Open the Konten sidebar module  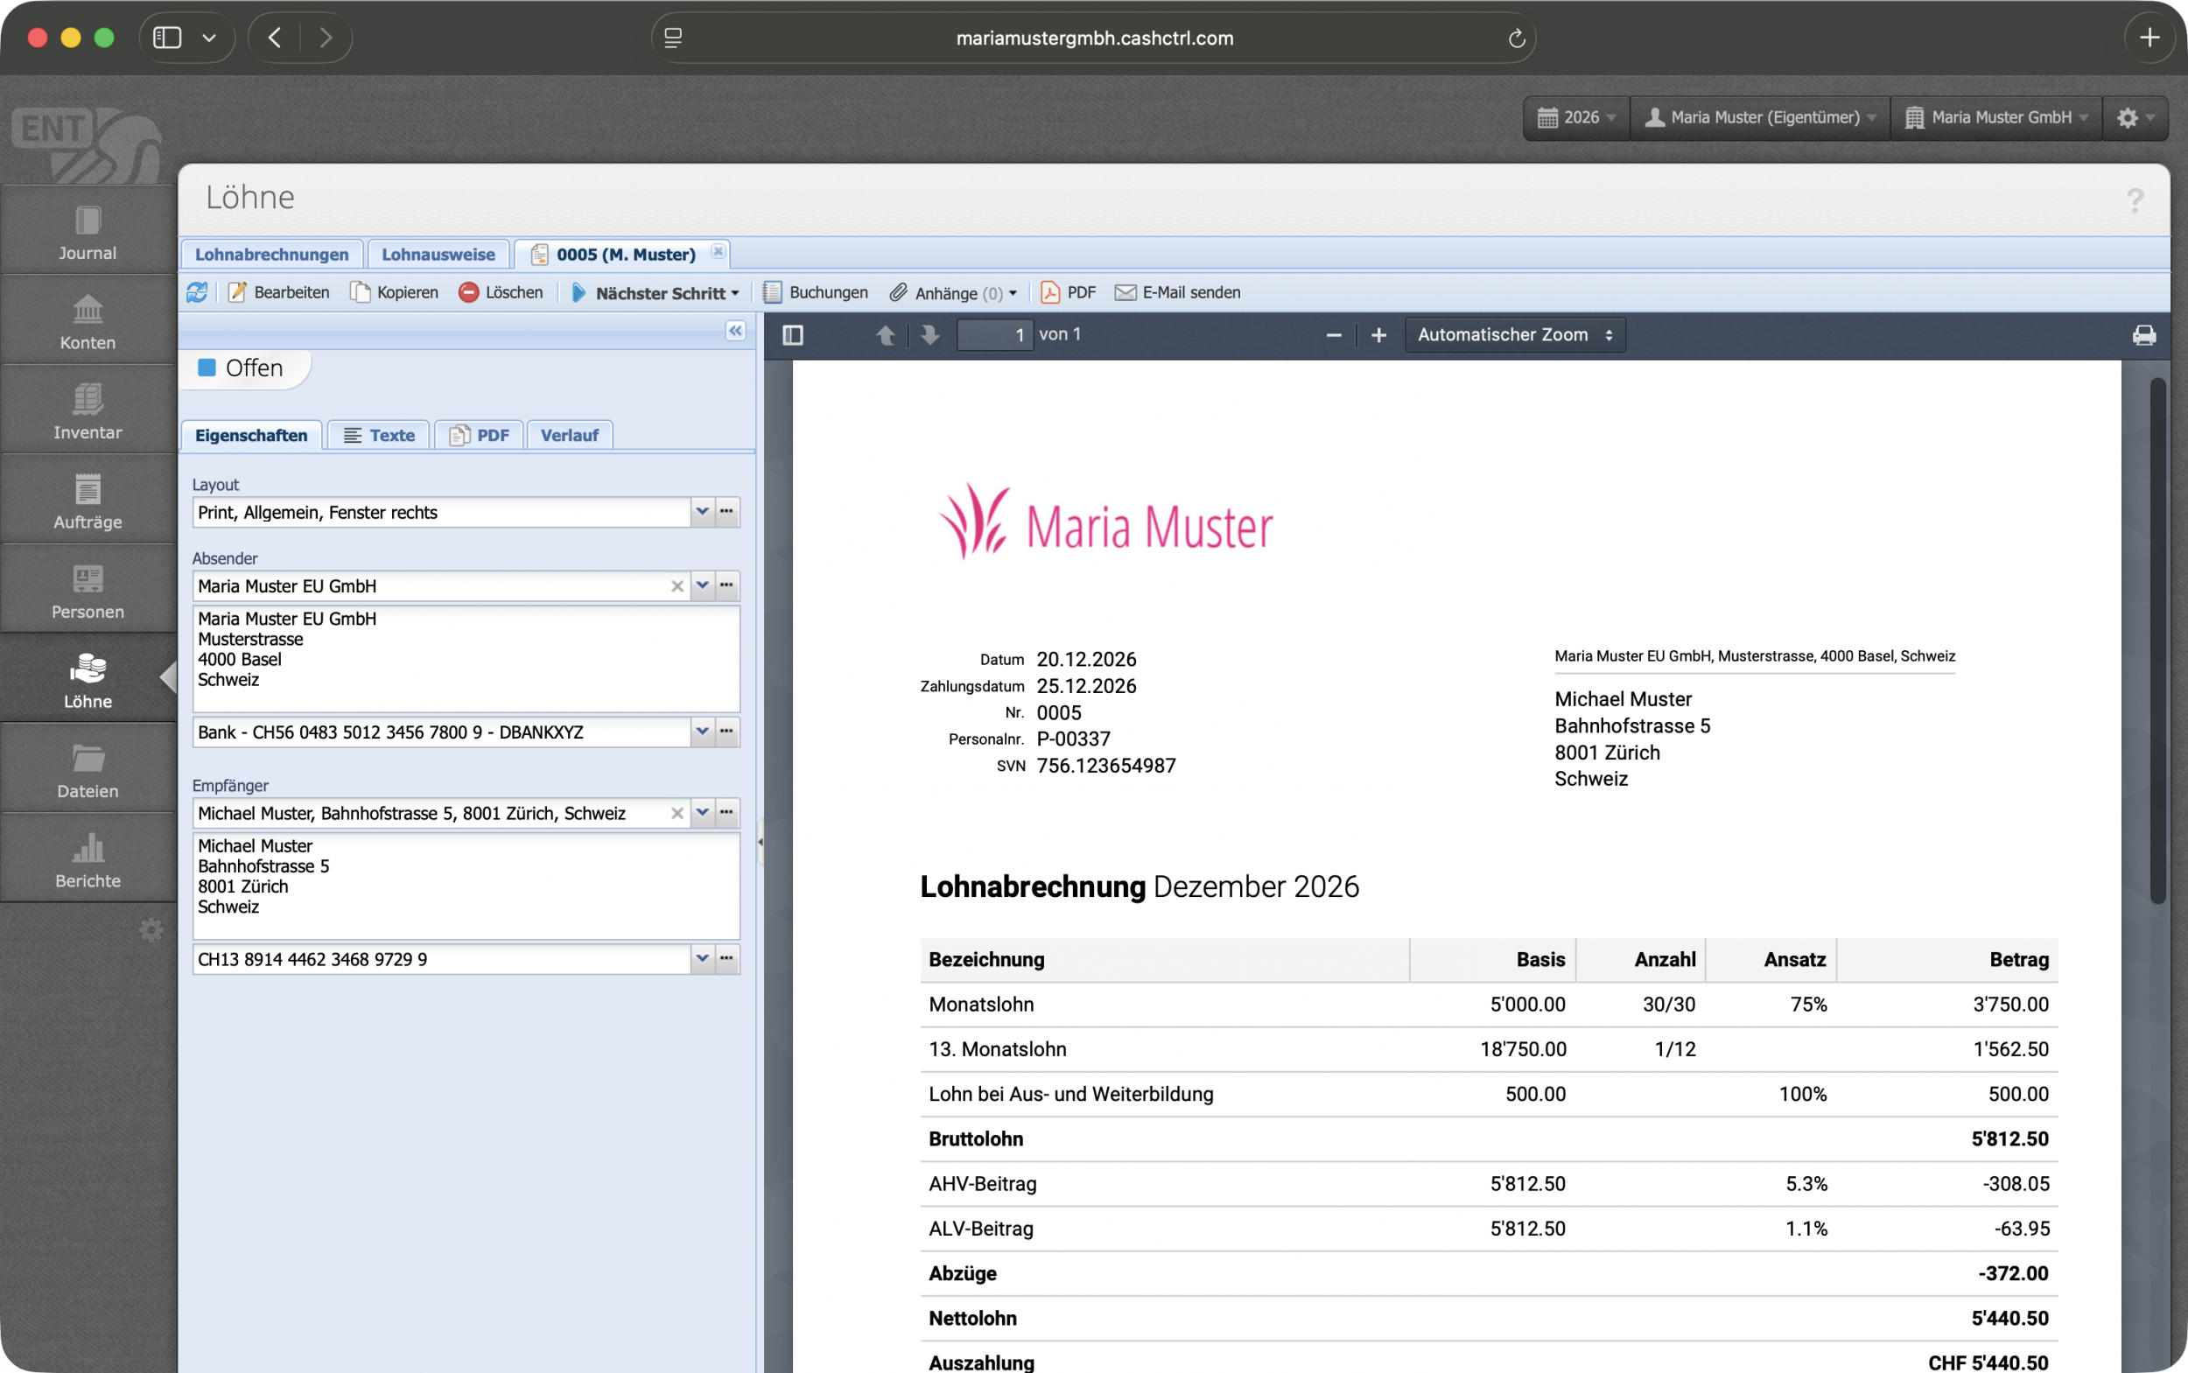pyautogui.click(x=88, y=321)
